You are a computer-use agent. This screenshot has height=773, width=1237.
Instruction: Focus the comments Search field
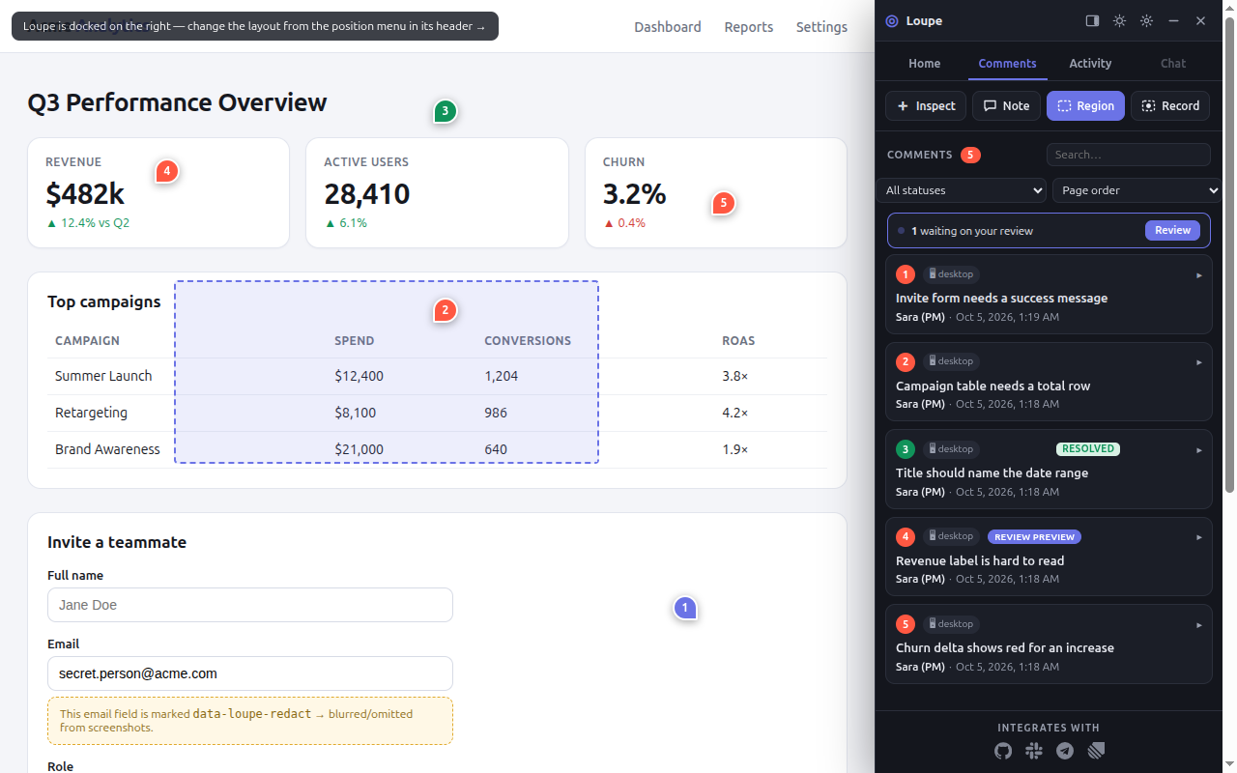pyautogui.click(x=1129, y=155)
